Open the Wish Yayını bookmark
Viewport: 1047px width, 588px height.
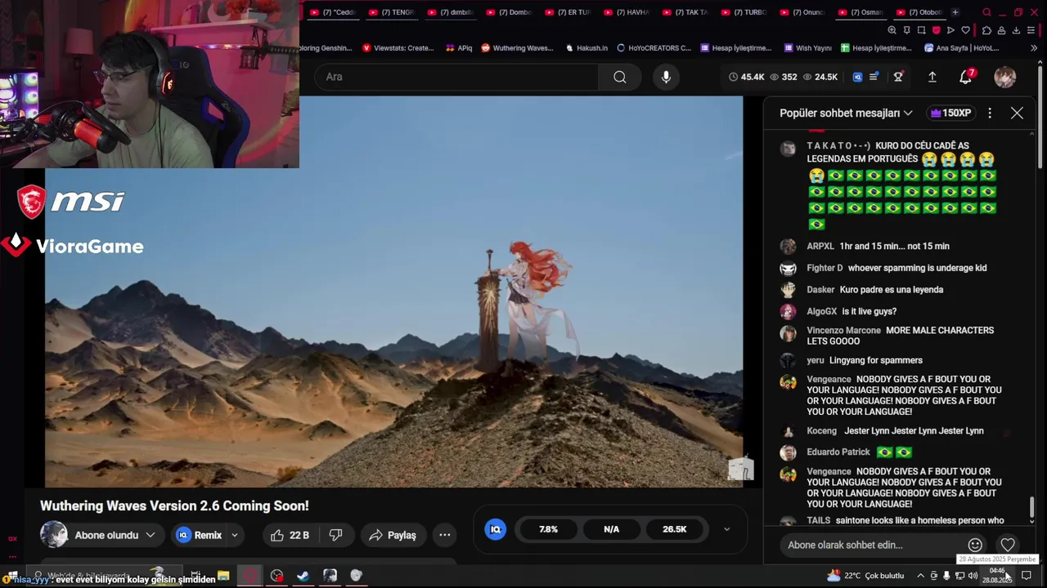(807, 48)
